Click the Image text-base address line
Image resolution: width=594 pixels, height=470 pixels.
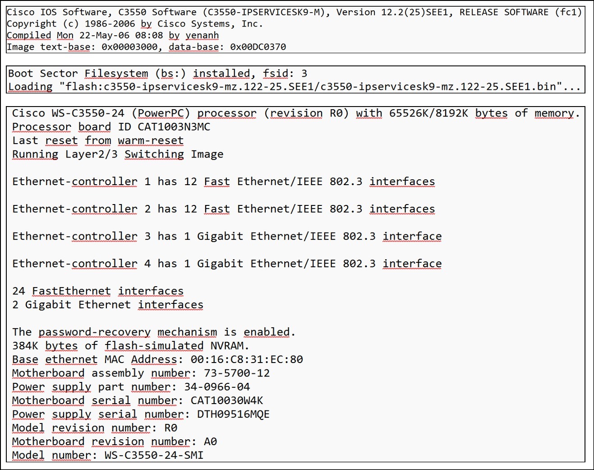click(x=146, y=47)
